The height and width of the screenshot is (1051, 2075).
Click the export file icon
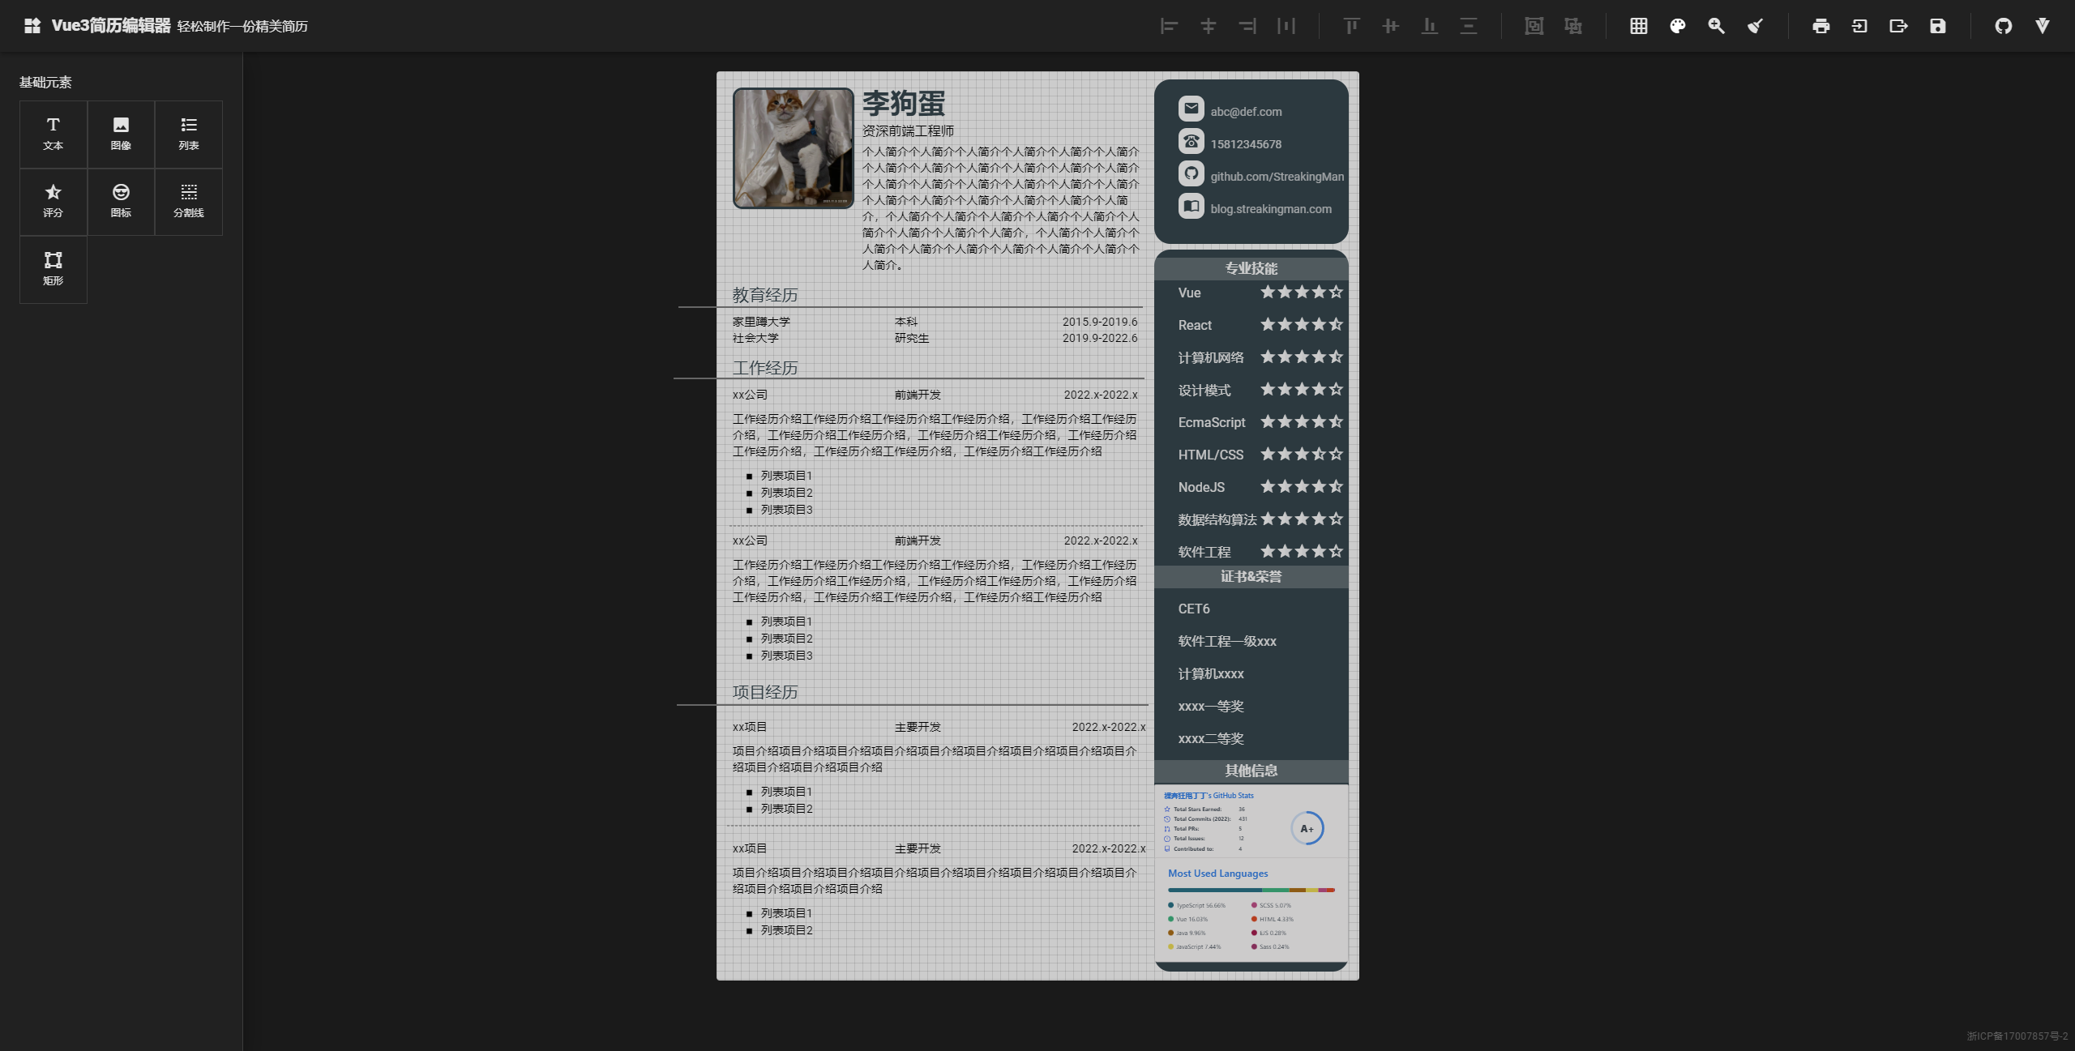tap(1898, 26)
